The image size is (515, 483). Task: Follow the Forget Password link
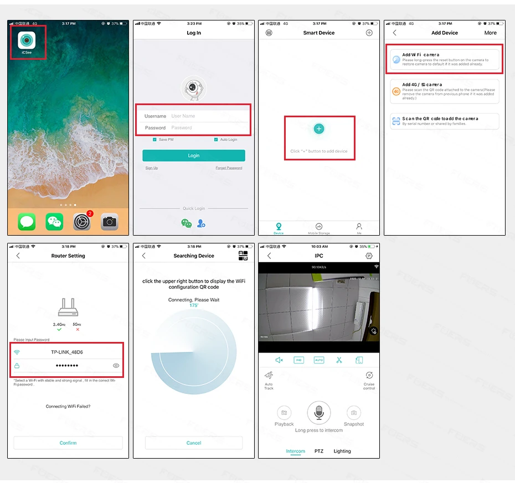click(x=229, y=168)
